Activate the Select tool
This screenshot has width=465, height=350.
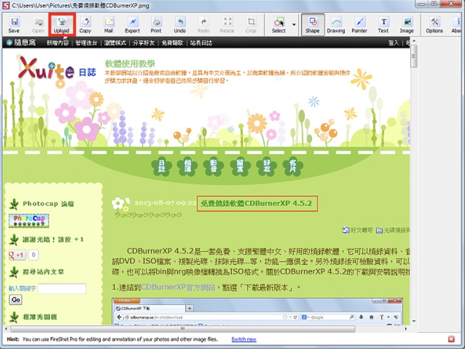point(279,25)
